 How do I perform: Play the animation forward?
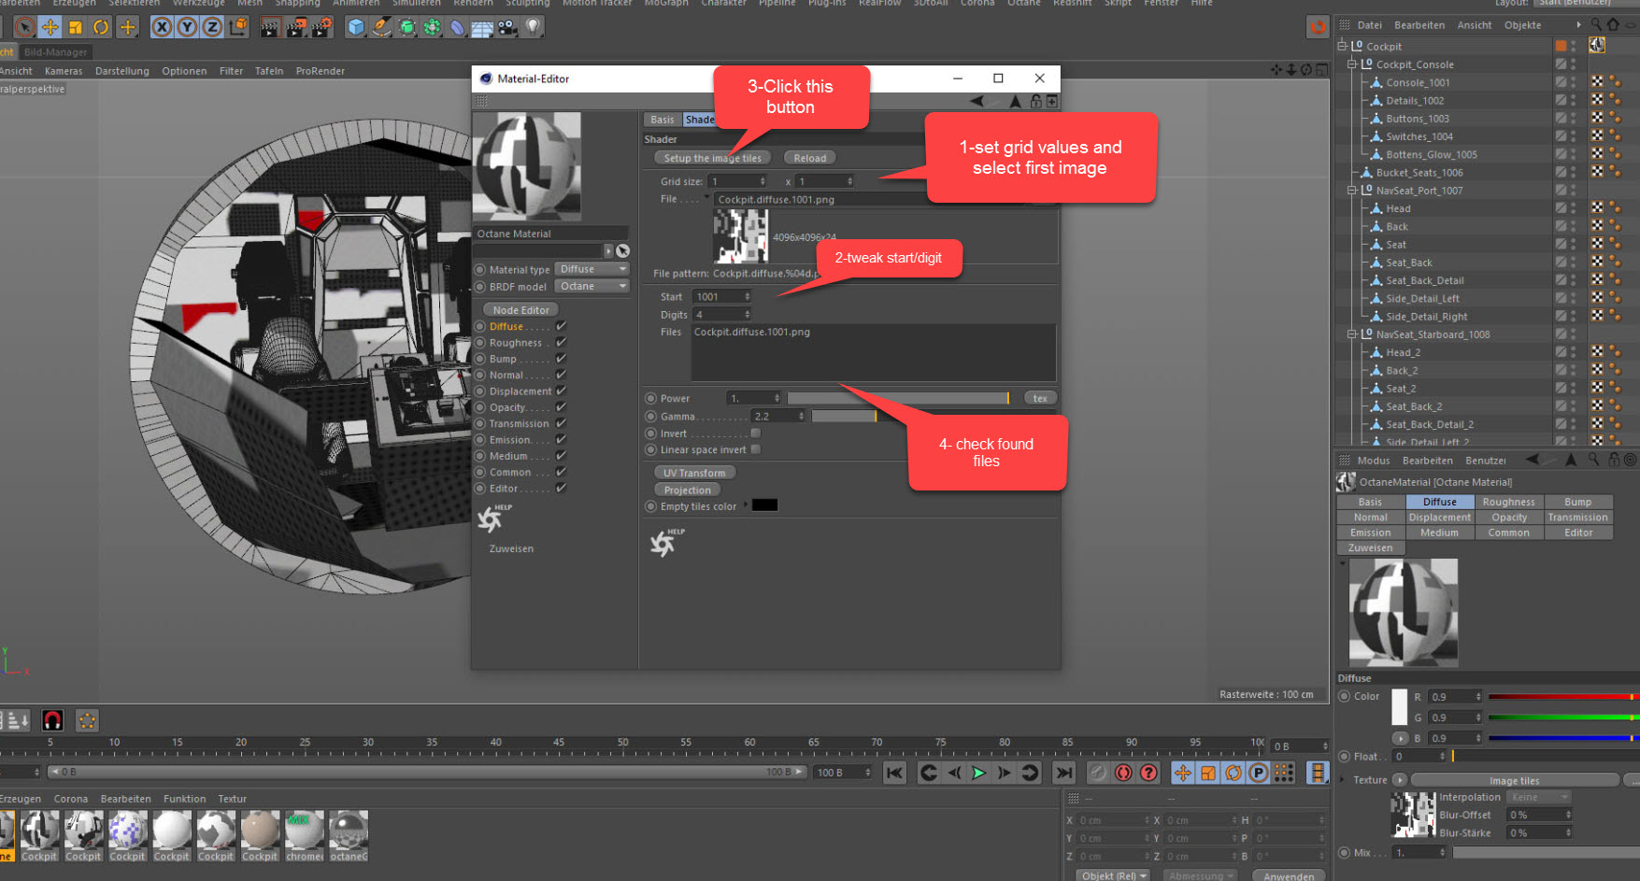978,773
